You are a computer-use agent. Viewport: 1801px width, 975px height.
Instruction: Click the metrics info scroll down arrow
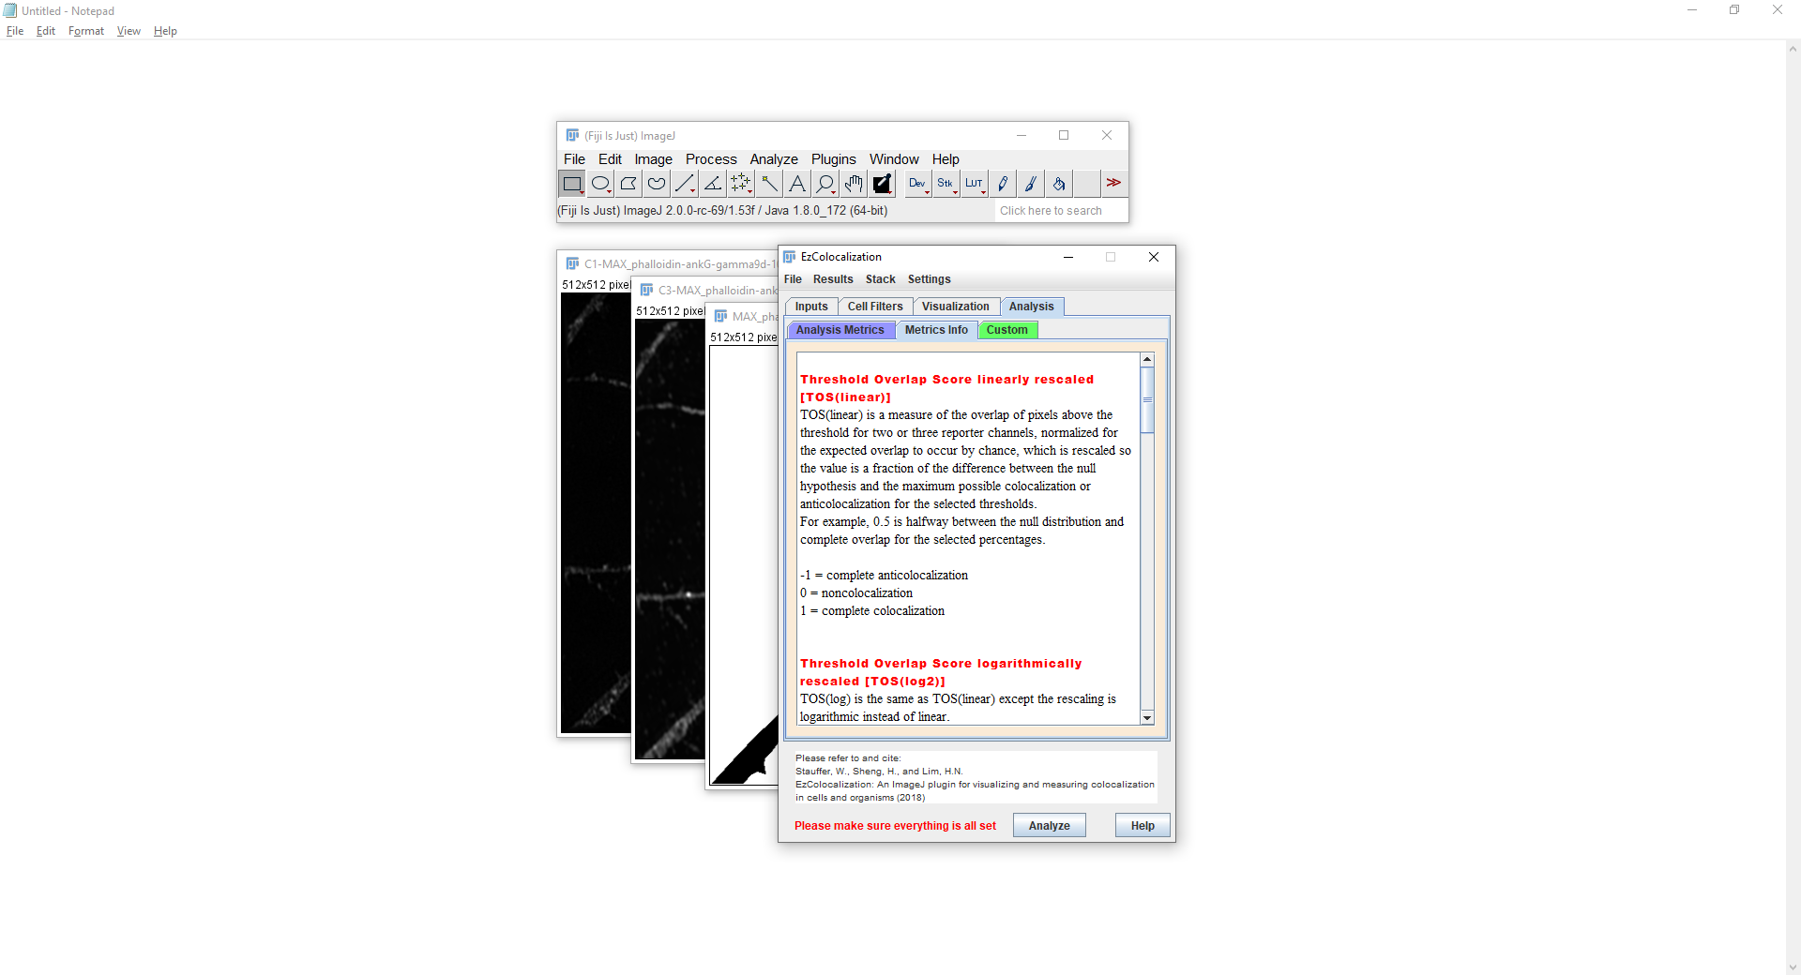(x=1147, y=717)
